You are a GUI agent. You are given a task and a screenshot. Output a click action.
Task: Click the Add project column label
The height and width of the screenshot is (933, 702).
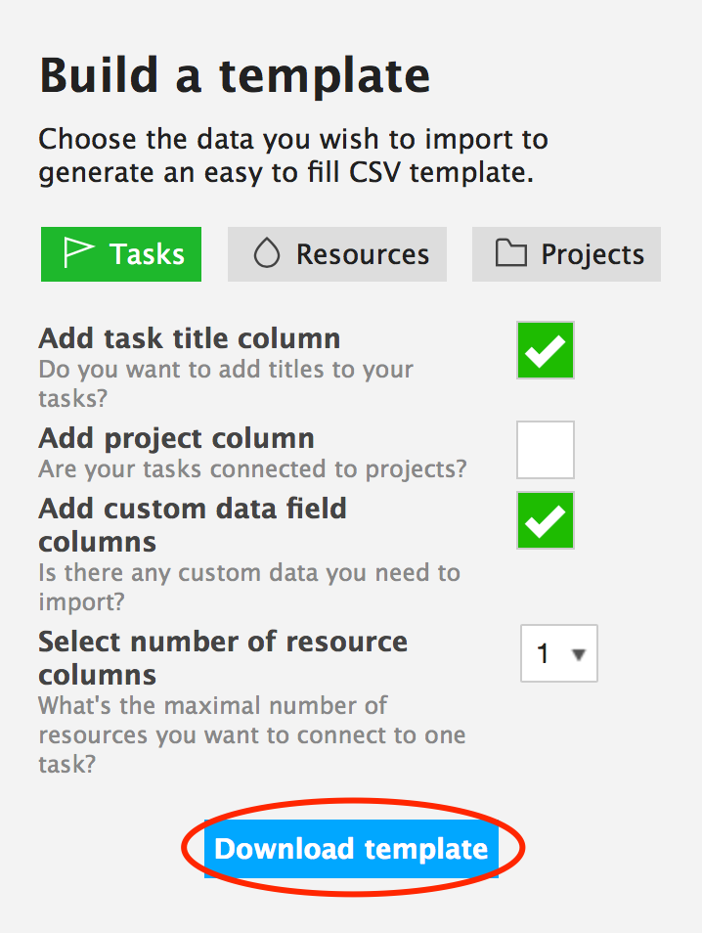(176, 439)
